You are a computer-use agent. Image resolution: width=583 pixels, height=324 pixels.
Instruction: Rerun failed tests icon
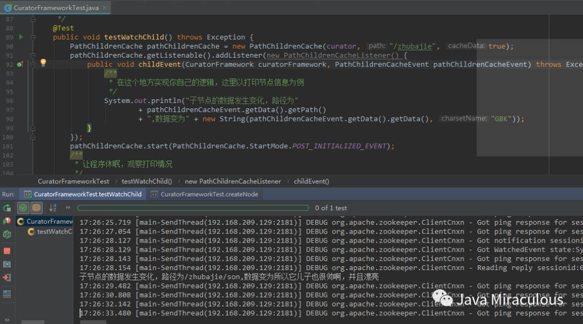6,221
